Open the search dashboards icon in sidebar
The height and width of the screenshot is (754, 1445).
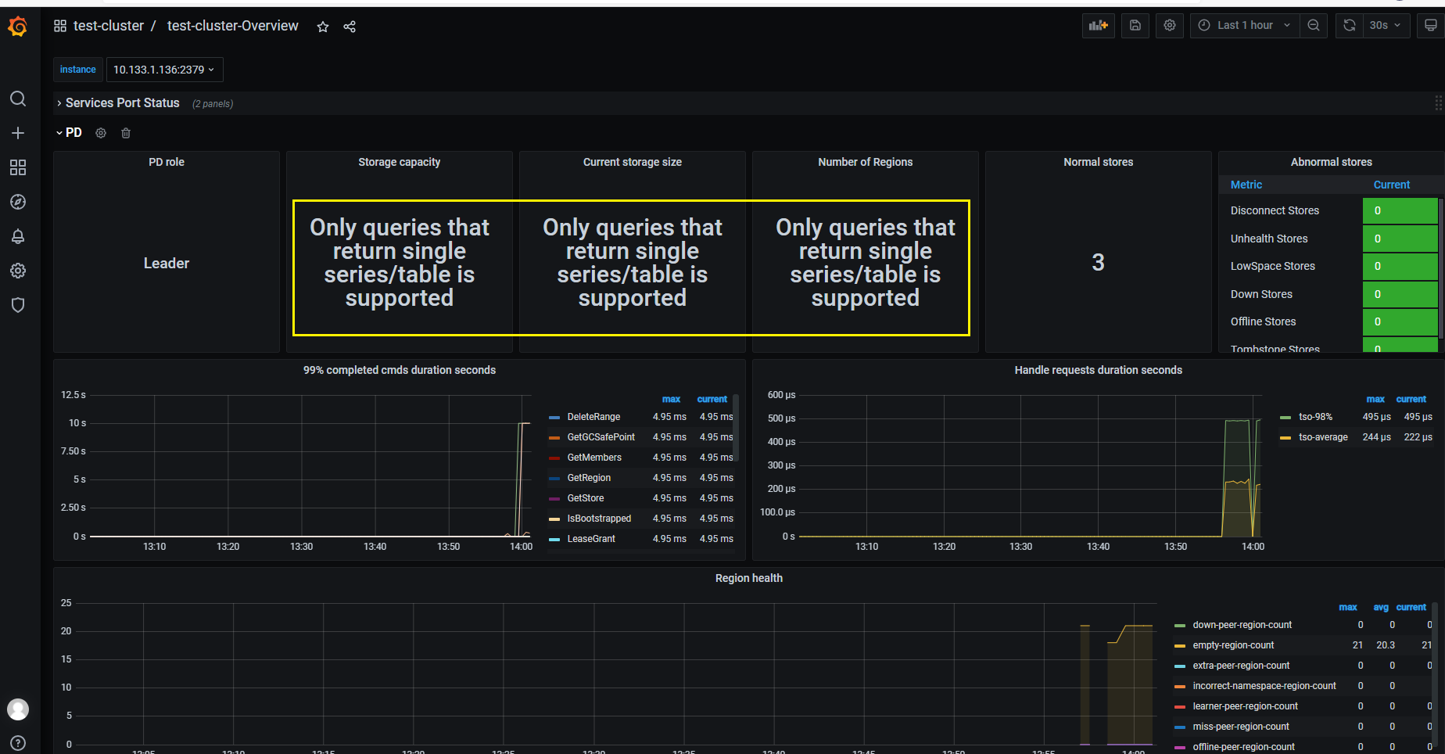pos(18,99)
